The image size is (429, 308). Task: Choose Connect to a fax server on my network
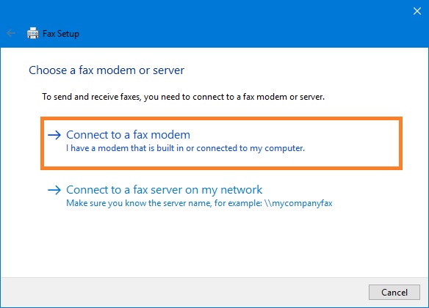click(x=164, y=190)
